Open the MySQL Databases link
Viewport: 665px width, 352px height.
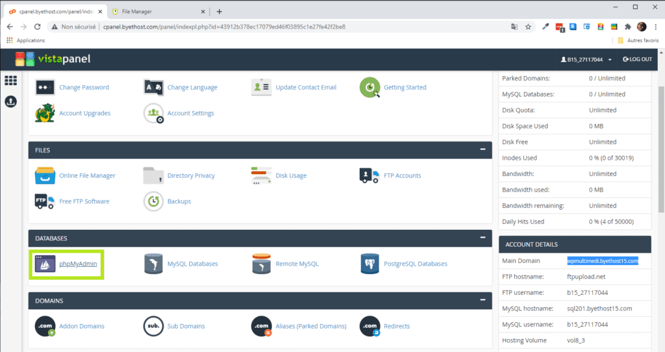(x=192, y=264)
